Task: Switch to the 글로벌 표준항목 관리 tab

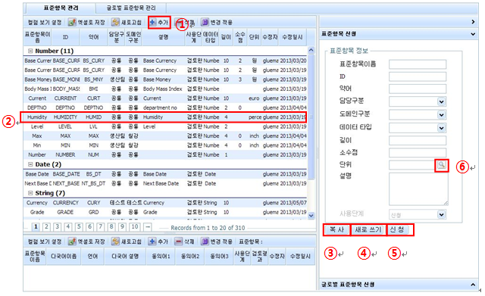Action: click(131, 8)
